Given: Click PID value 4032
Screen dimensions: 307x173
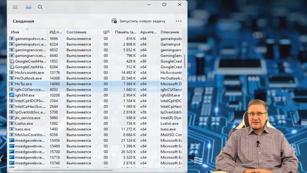Looking at the screenshot, I should 54,90.
